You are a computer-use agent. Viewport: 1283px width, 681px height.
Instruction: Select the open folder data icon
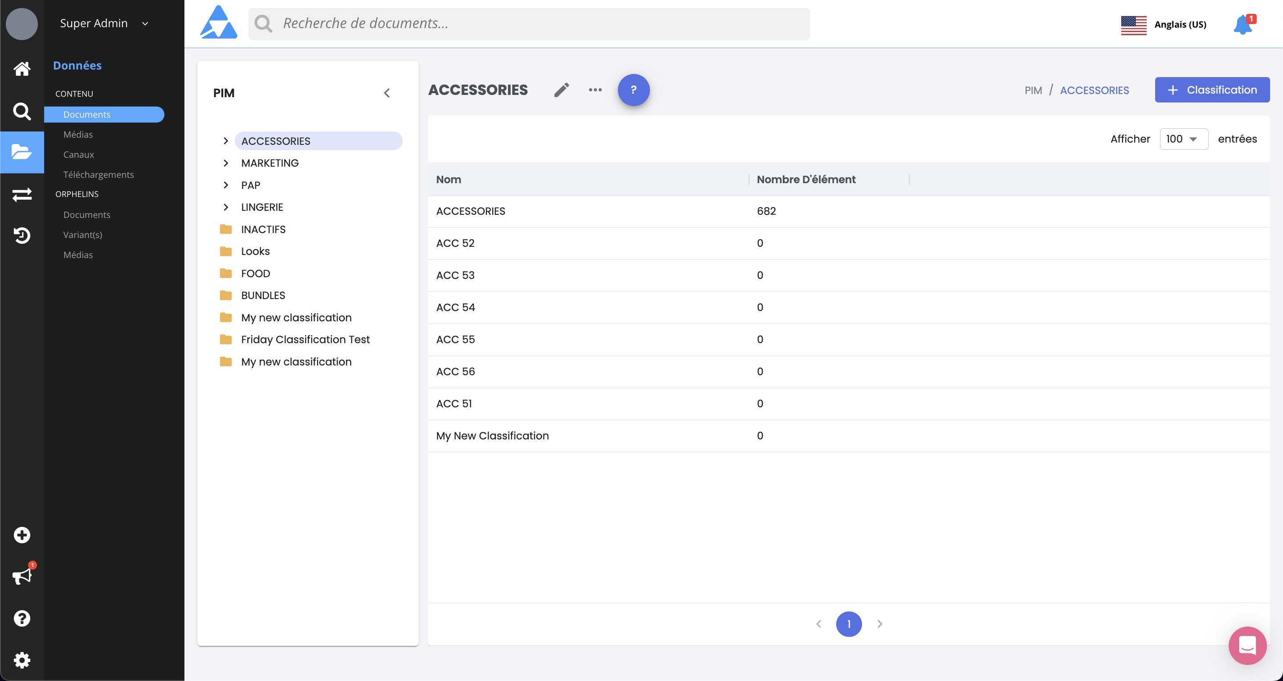[22, 152]
